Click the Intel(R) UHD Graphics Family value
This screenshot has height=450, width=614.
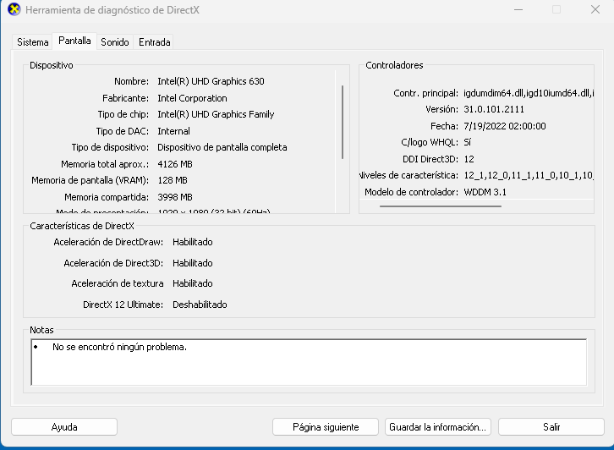point(216,114)
